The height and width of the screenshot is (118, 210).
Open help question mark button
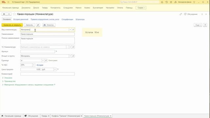coord(205,25)
